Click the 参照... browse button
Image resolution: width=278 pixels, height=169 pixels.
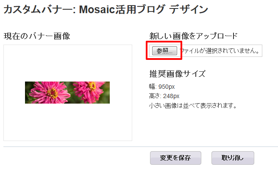164,51
